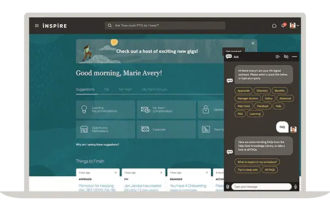Click the Ask chat bubble icon in header
Viewport: 330px width, 212px height.
pos(229,57)
